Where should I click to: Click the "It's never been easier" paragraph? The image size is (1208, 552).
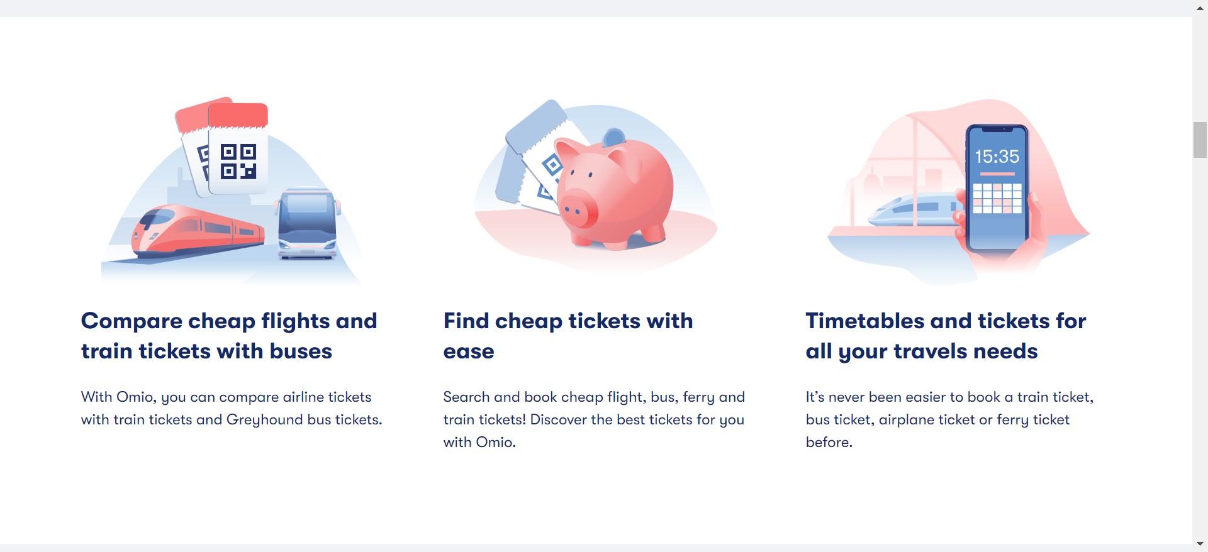949,419
